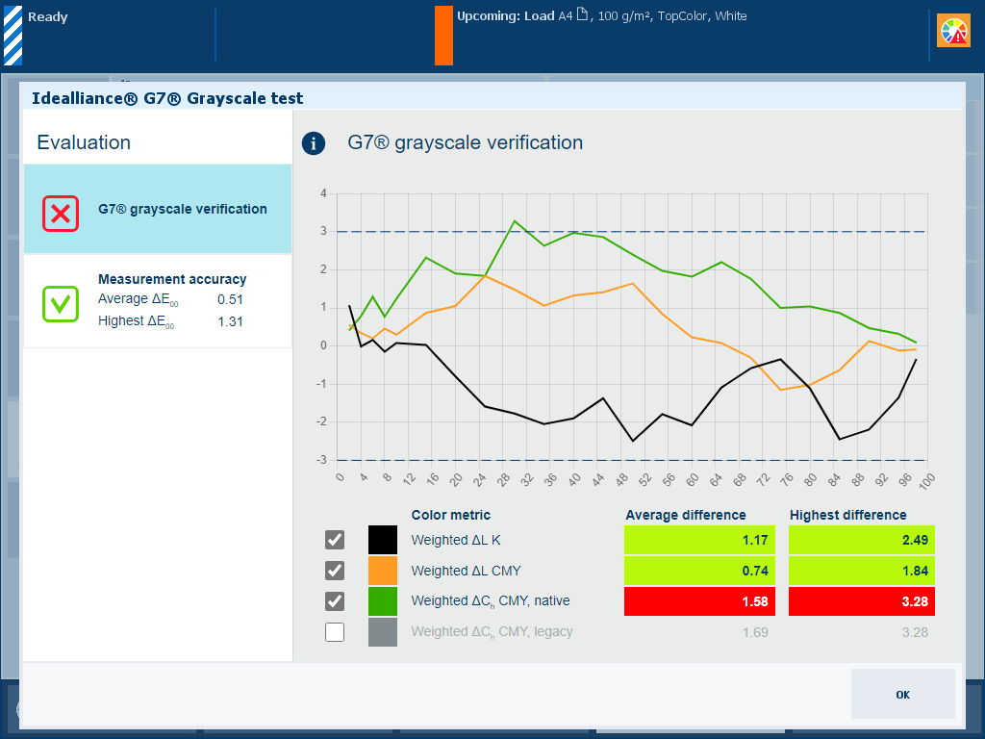
Task: Uncheck the Weighted ΔL CMY checkbox
Action: 335,571
